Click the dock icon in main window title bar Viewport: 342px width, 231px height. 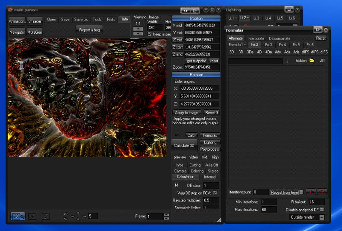click(195, 10)
